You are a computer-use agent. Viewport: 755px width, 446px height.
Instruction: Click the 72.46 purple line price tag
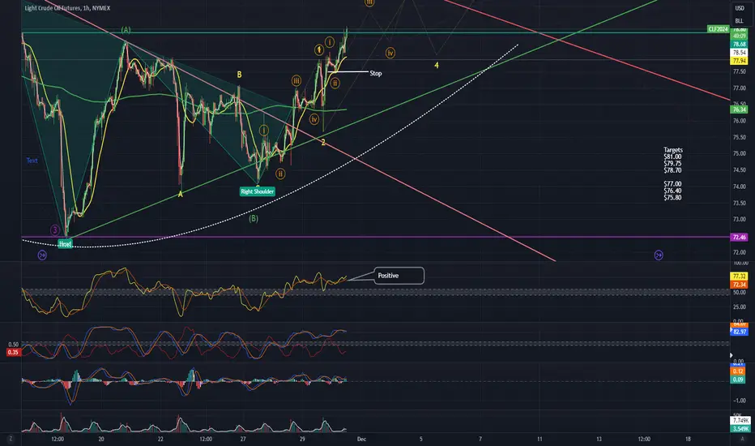(x=739, y=238)
